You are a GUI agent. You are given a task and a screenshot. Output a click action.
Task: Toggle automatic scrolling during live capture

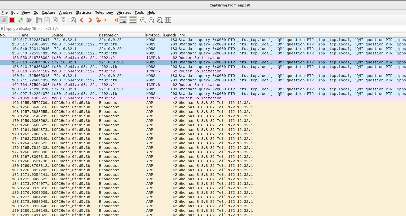(x=123, y=20)
